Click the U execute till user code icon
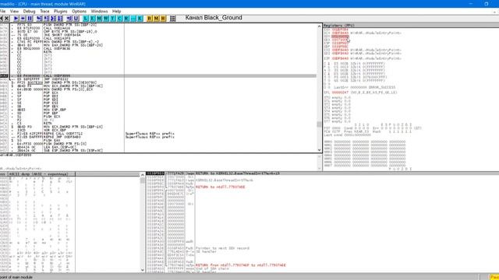This screenshot has width=499, height=280. point(76,19)
